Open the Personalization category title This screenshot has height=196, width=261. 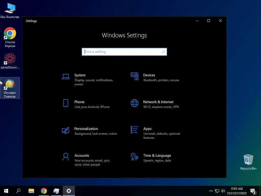(x=86, y=129)
